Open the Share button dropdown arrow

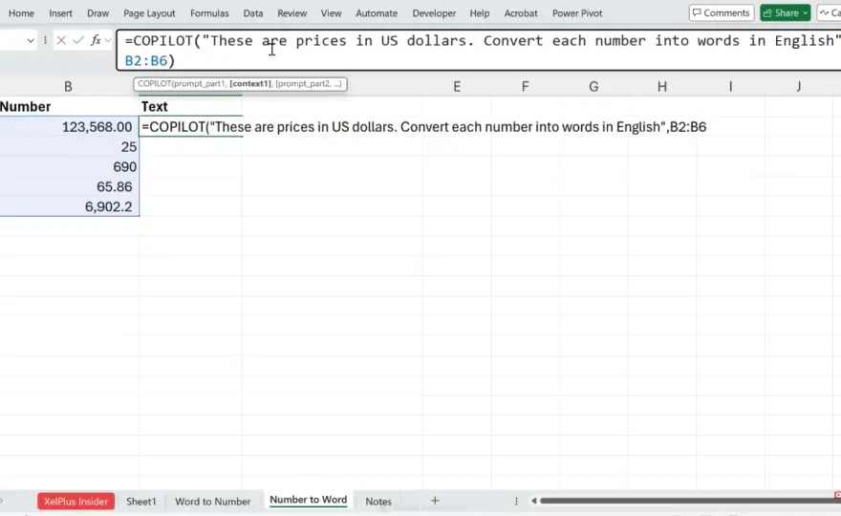pyautogui.click(x=805, y=12)
